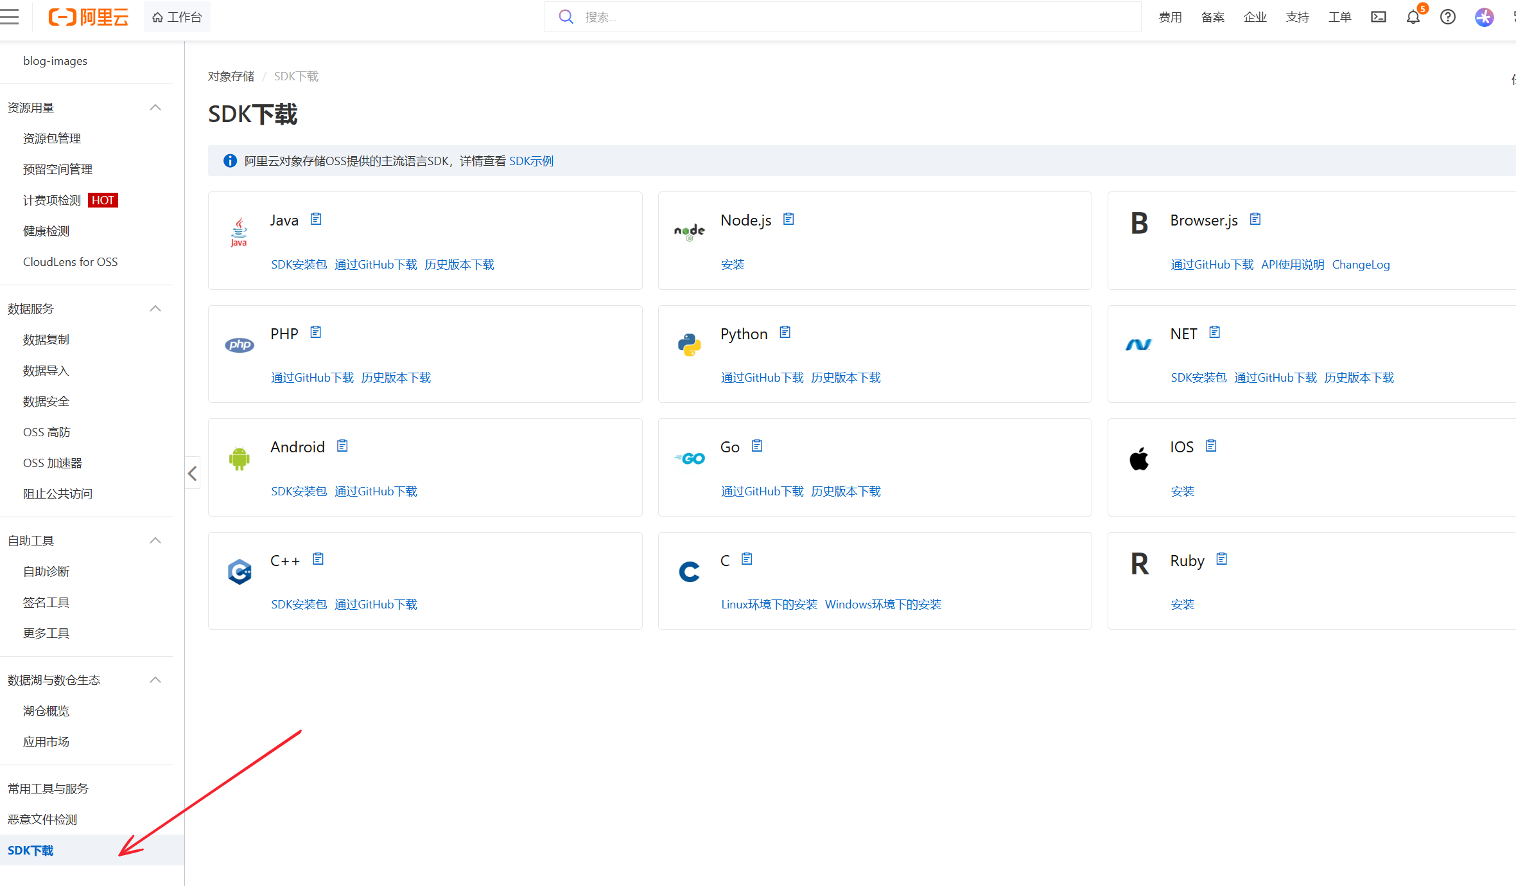Collapse the 数据湖与数仓生态 section
1516x886 pixels.
click(155, 680)
